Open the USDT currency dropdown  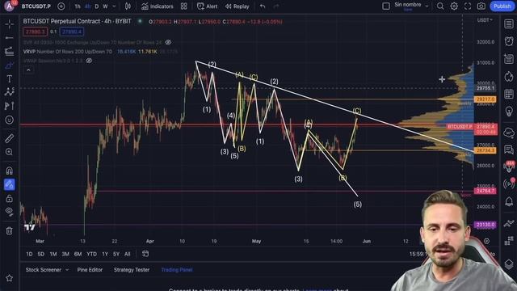485,20
